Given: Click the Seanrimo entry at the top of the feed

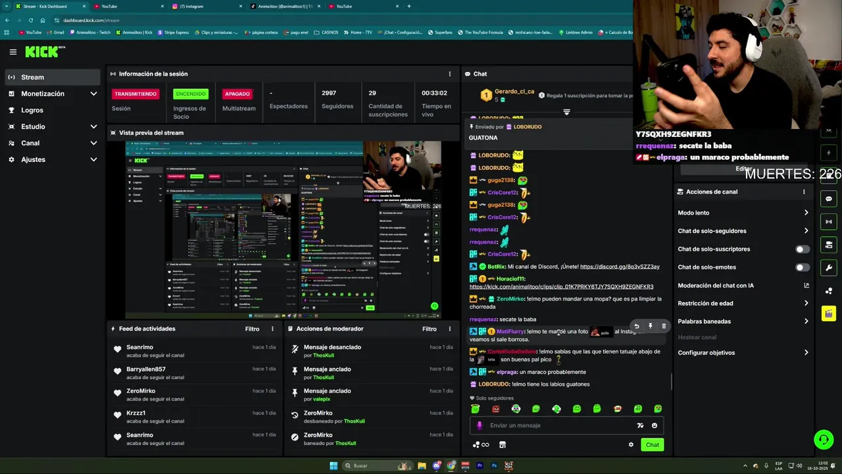Looking at the screenshot, I should click(195, 351).
